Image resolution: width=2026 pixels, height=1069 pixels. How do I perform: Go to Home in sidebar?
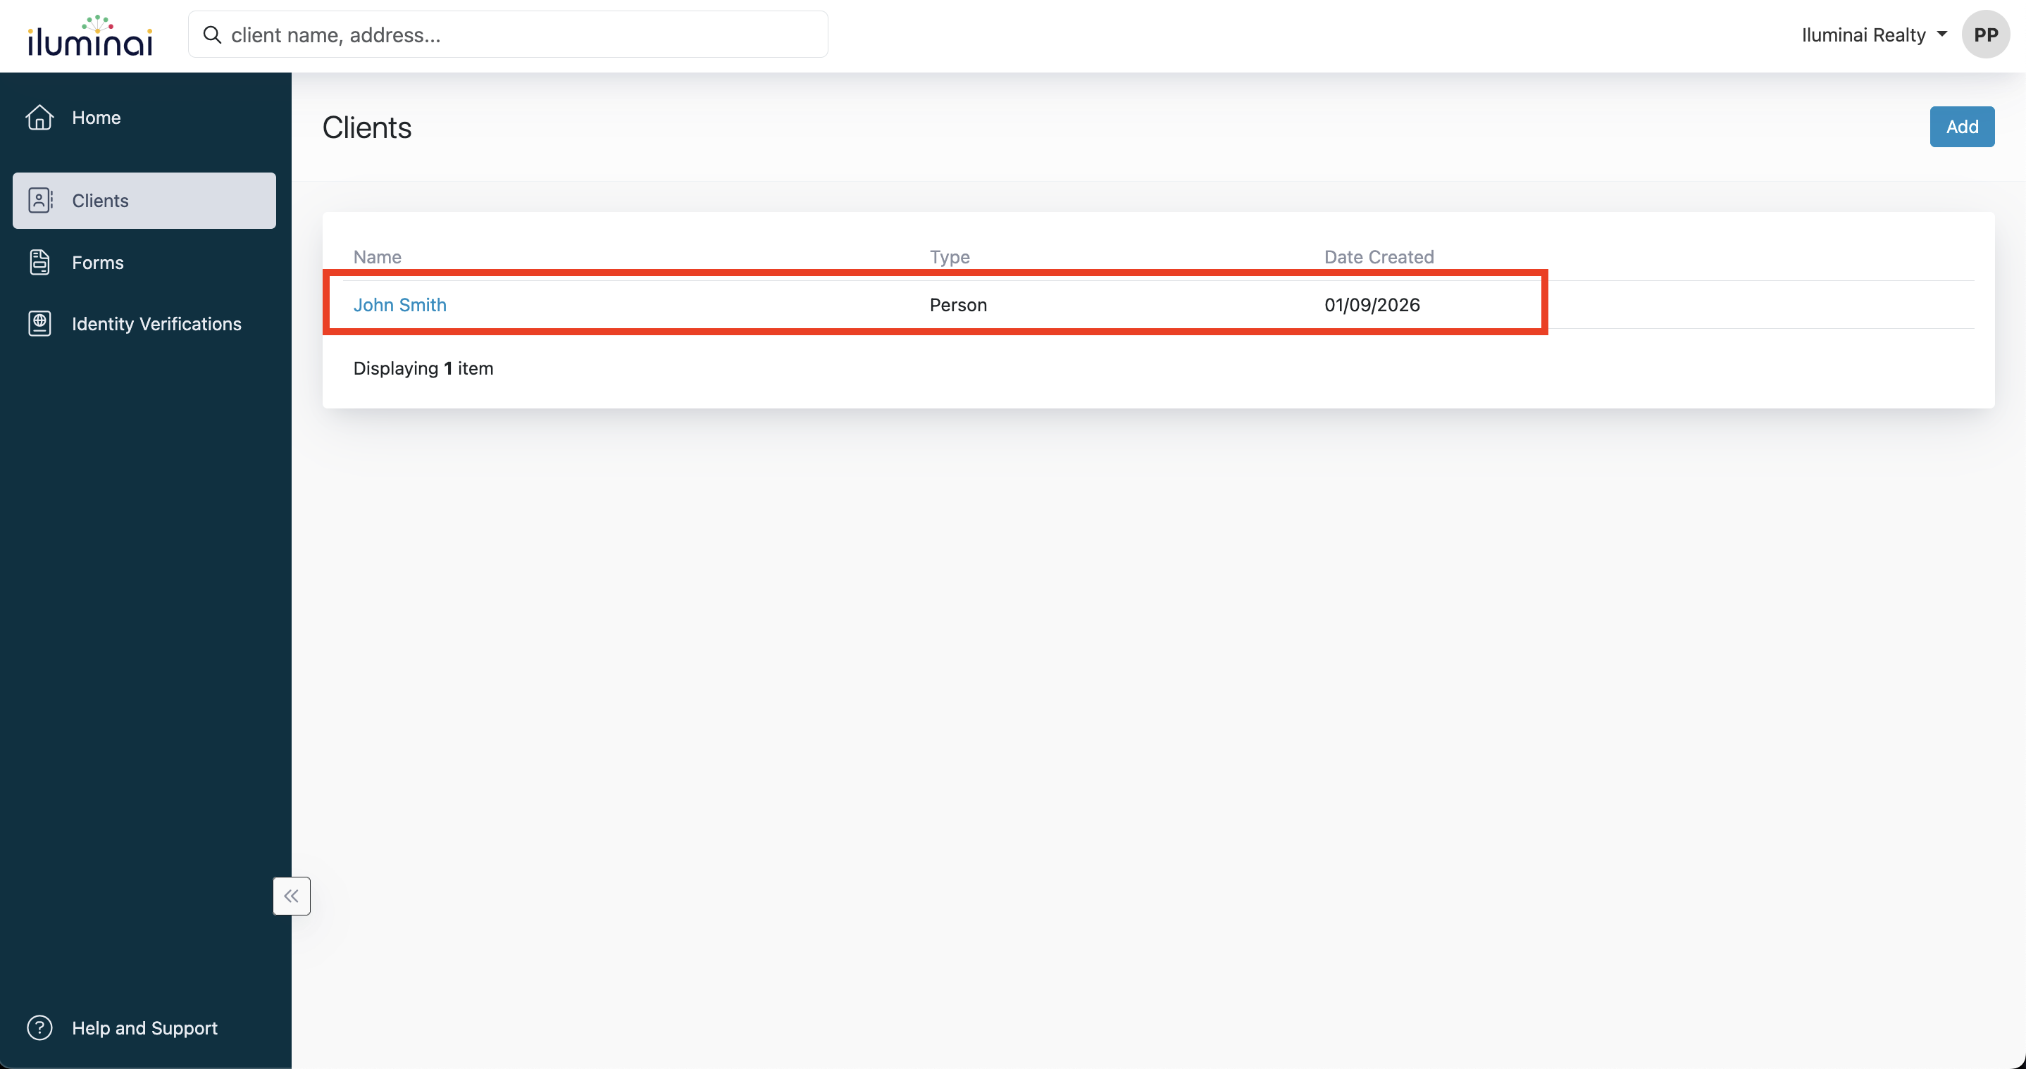point(96,117)
